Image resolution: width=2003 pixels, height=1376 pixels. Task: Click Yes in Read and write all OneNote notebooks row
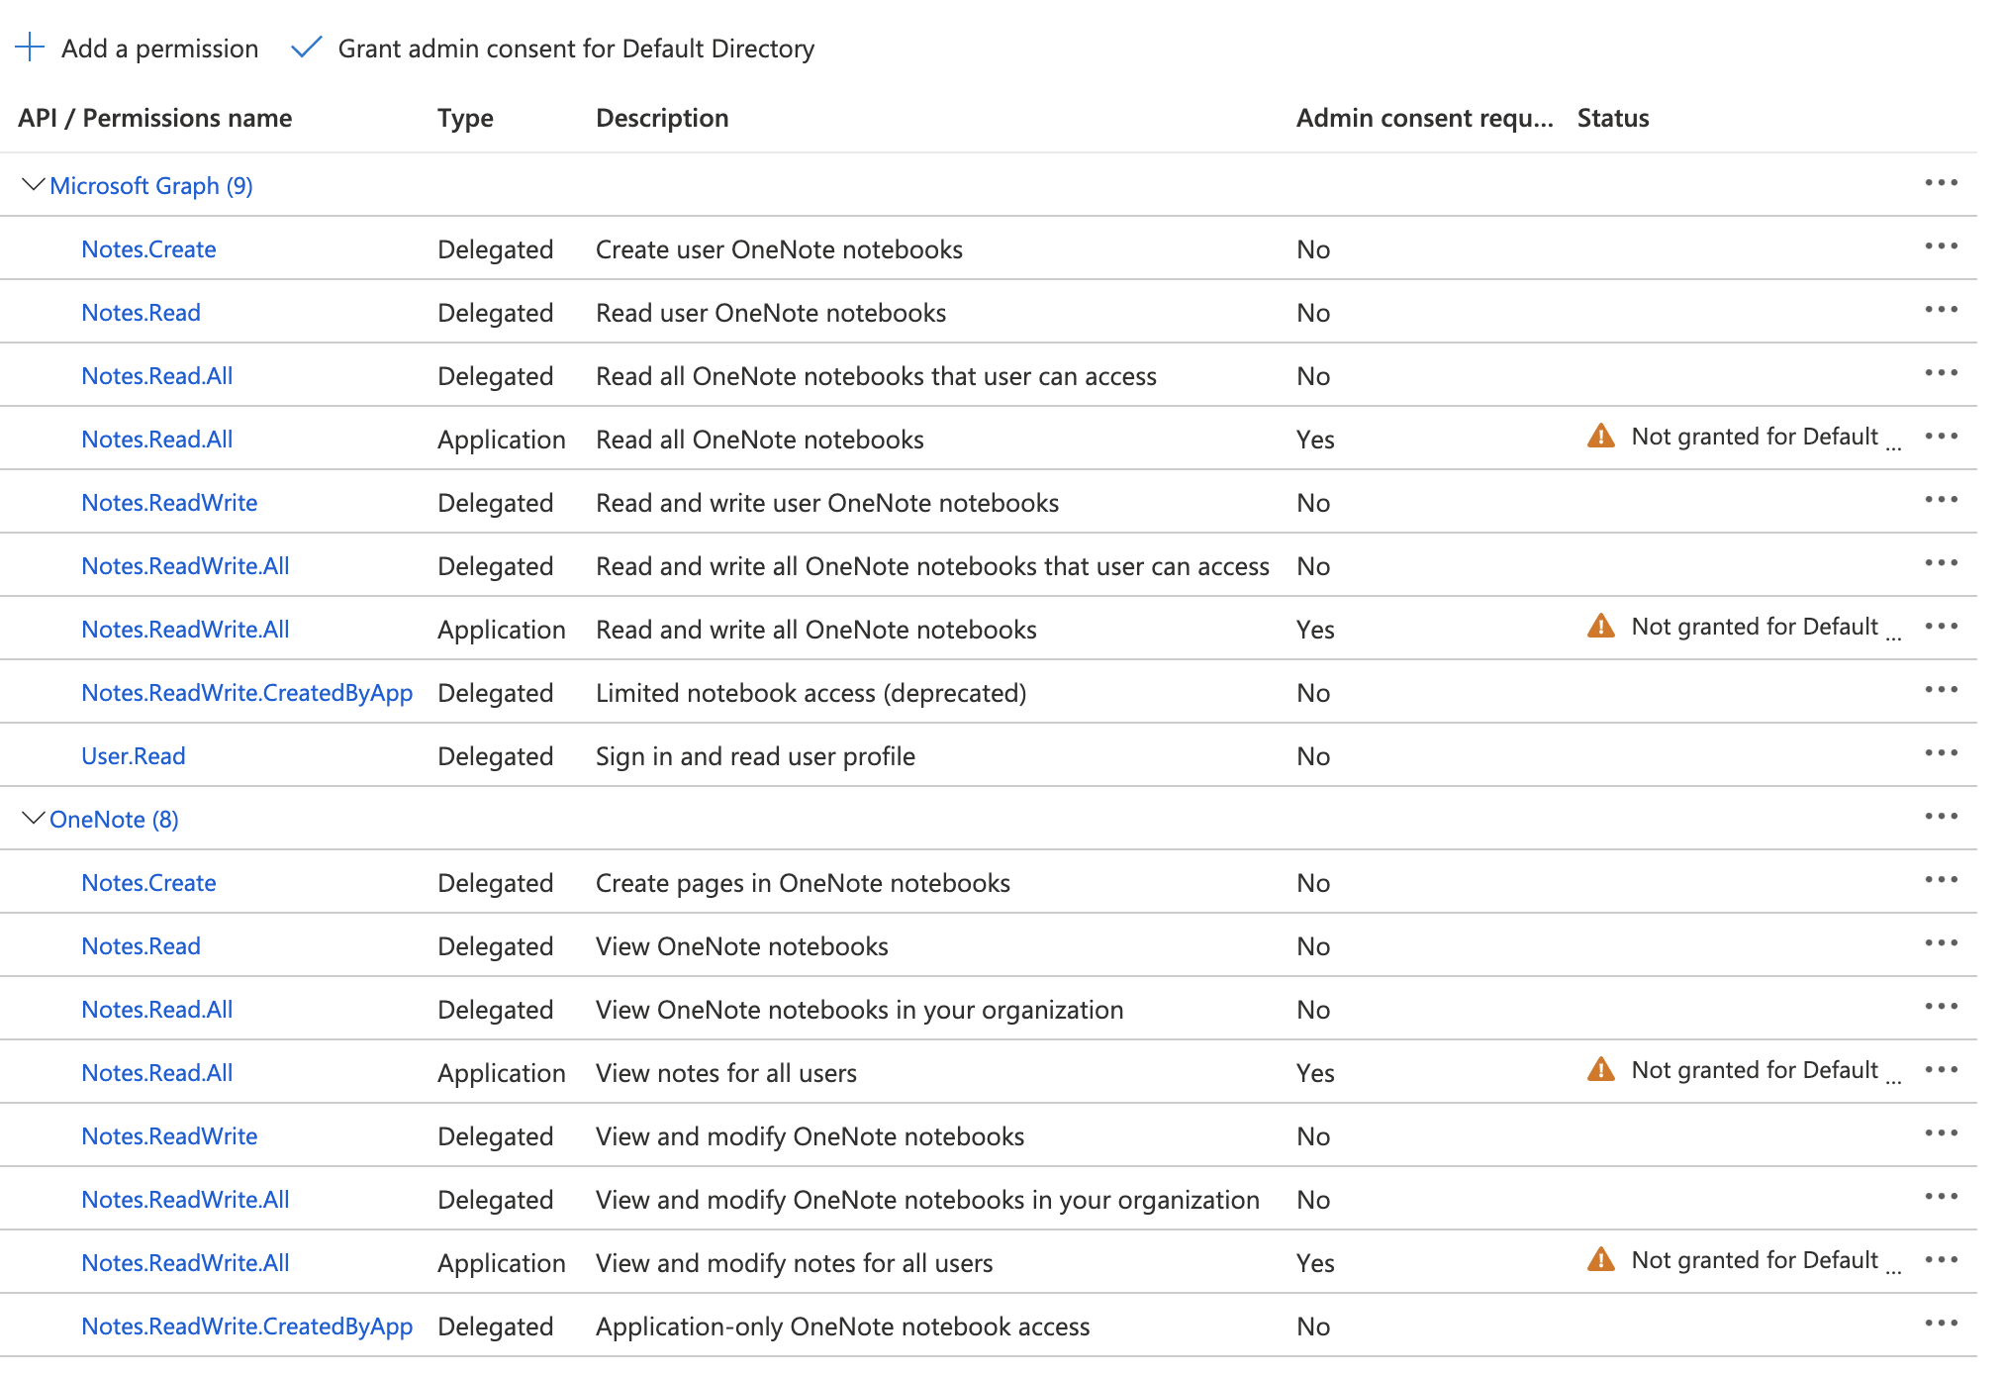click(1315, 630)
